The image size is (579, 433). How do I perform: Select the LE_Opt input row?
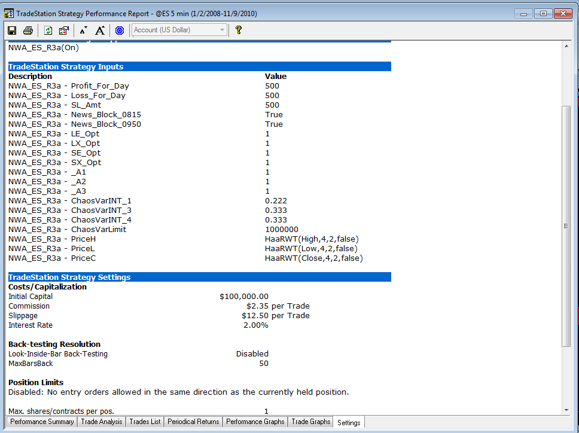tap(148, 134)
